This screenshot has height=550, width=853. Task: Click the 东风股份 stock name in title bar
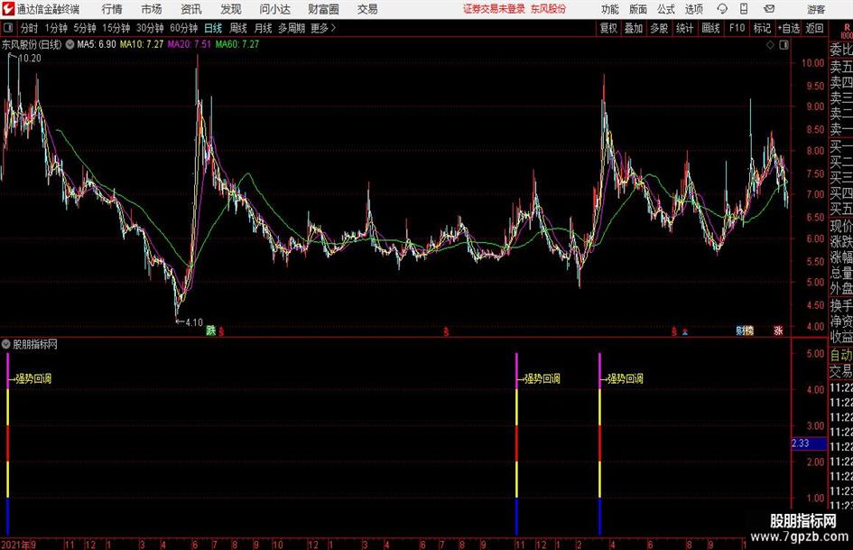(549, 9)
